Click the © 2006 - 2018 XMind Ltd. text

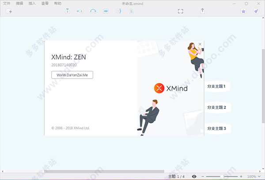coord(71,128)
